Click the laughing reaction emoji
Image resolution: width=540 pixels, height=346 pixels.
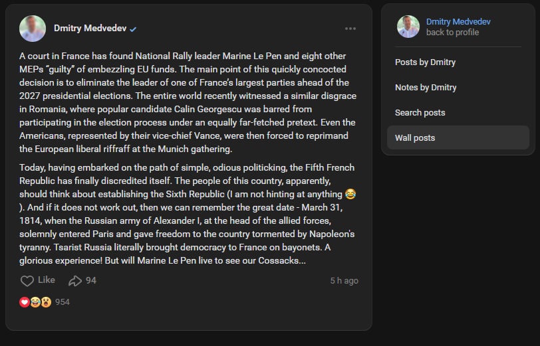[x=35, y=302]
